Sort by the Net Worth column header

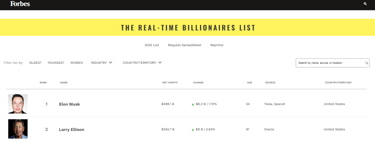[170, 83]
